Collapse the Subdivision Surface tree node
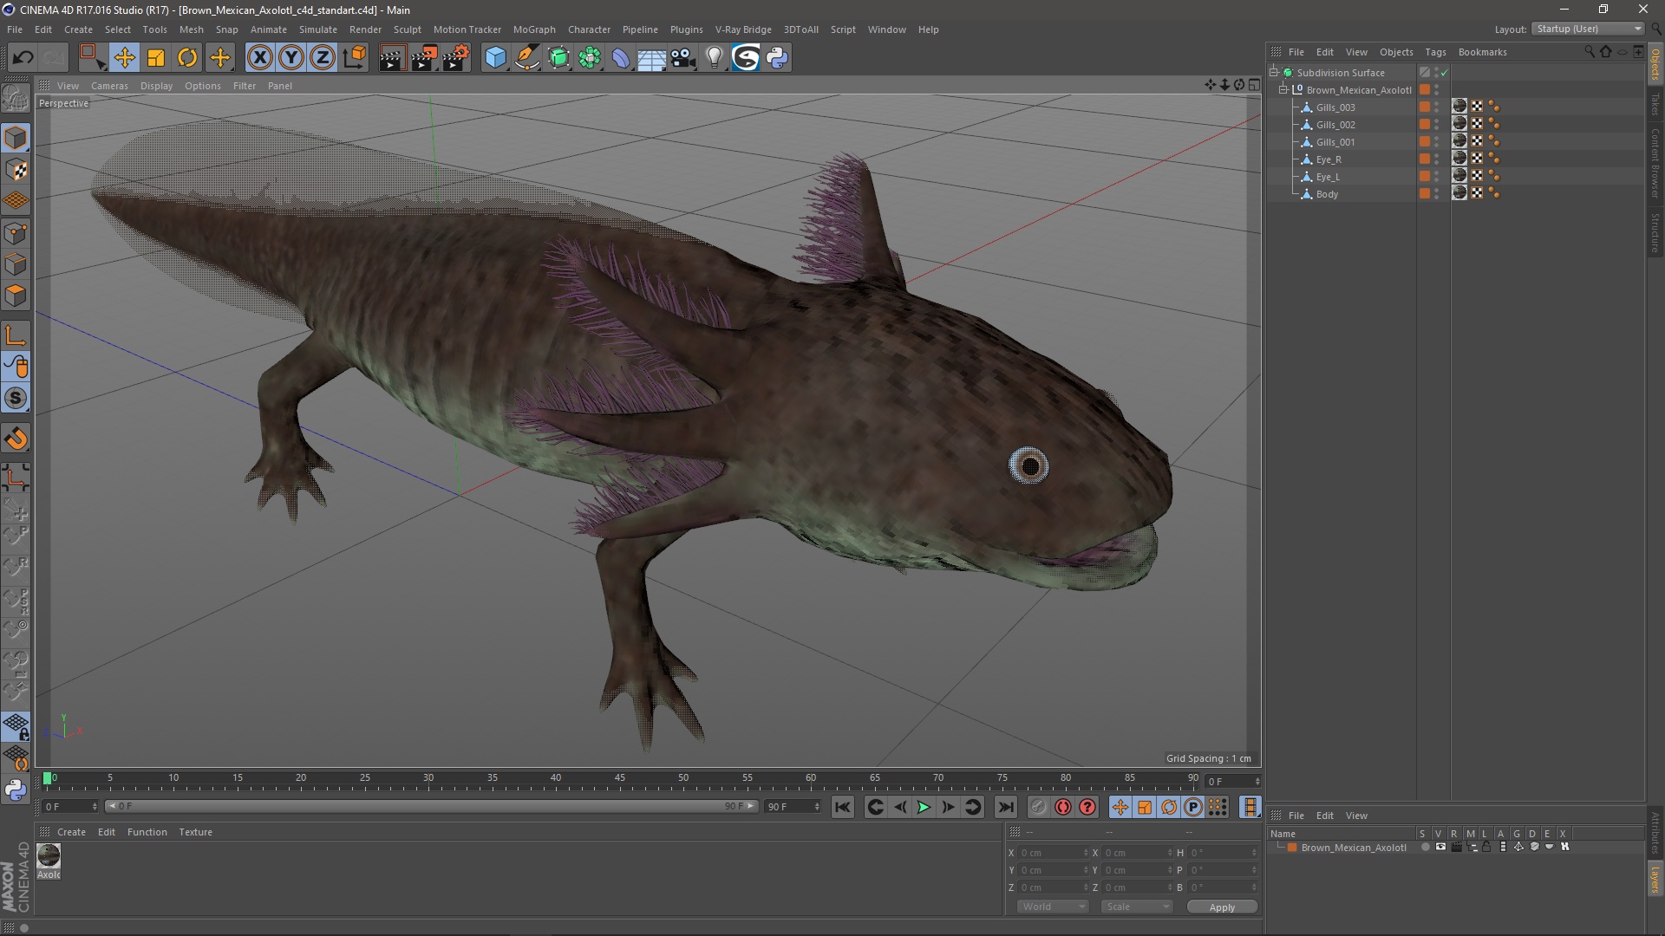The height and width of the screenshot is (936, 1665). click(1274, 73)
